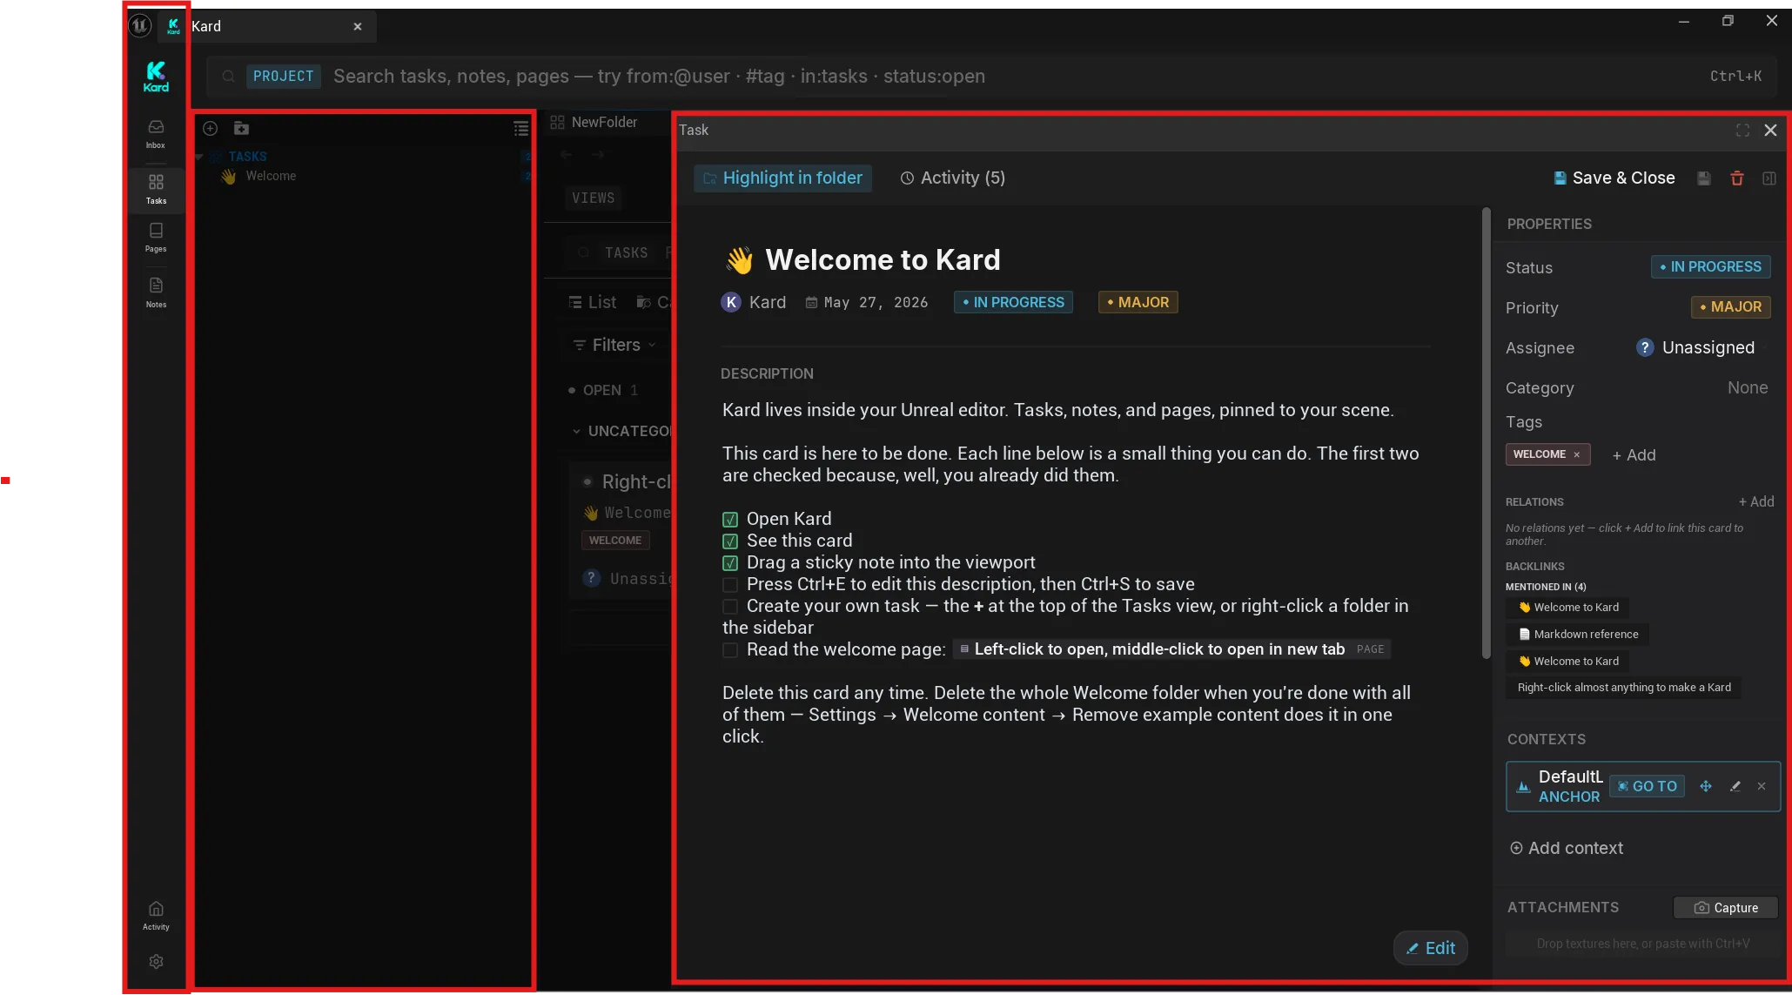Open the Right-click almost anything backlink
Screen dimensions: 1792x995
click(1624, 688)
